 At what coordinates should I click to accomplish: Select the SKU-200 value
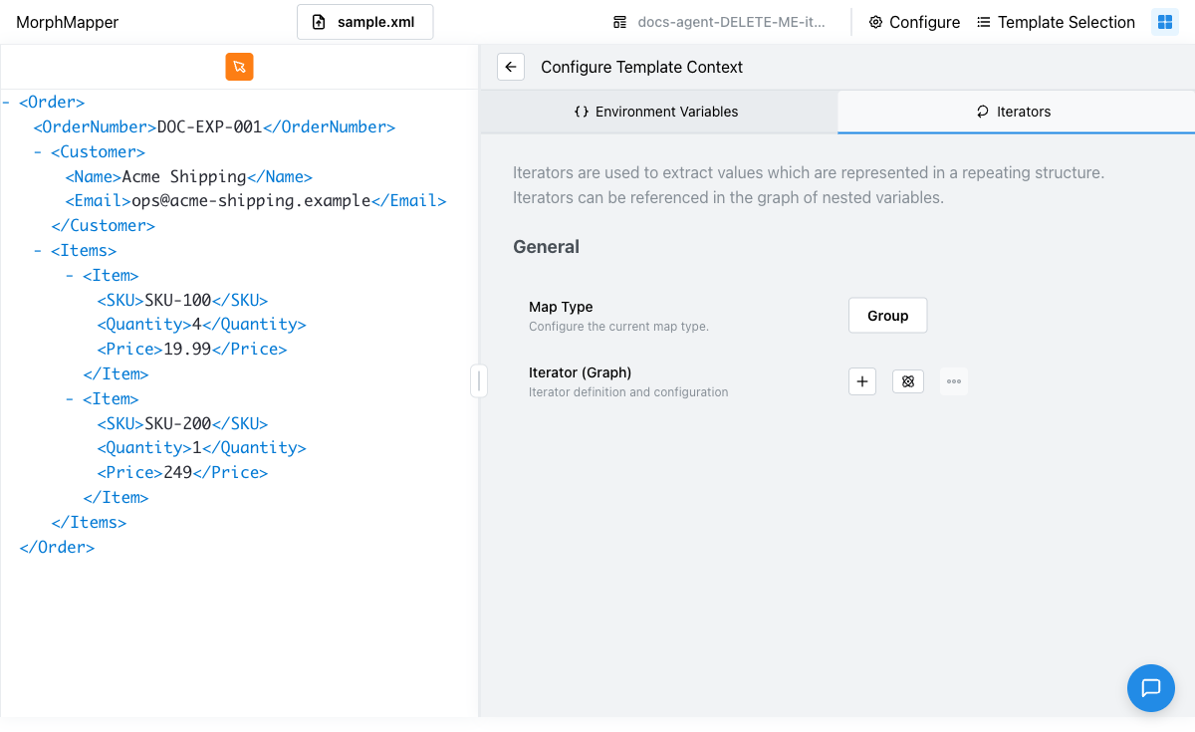point(178,424)
